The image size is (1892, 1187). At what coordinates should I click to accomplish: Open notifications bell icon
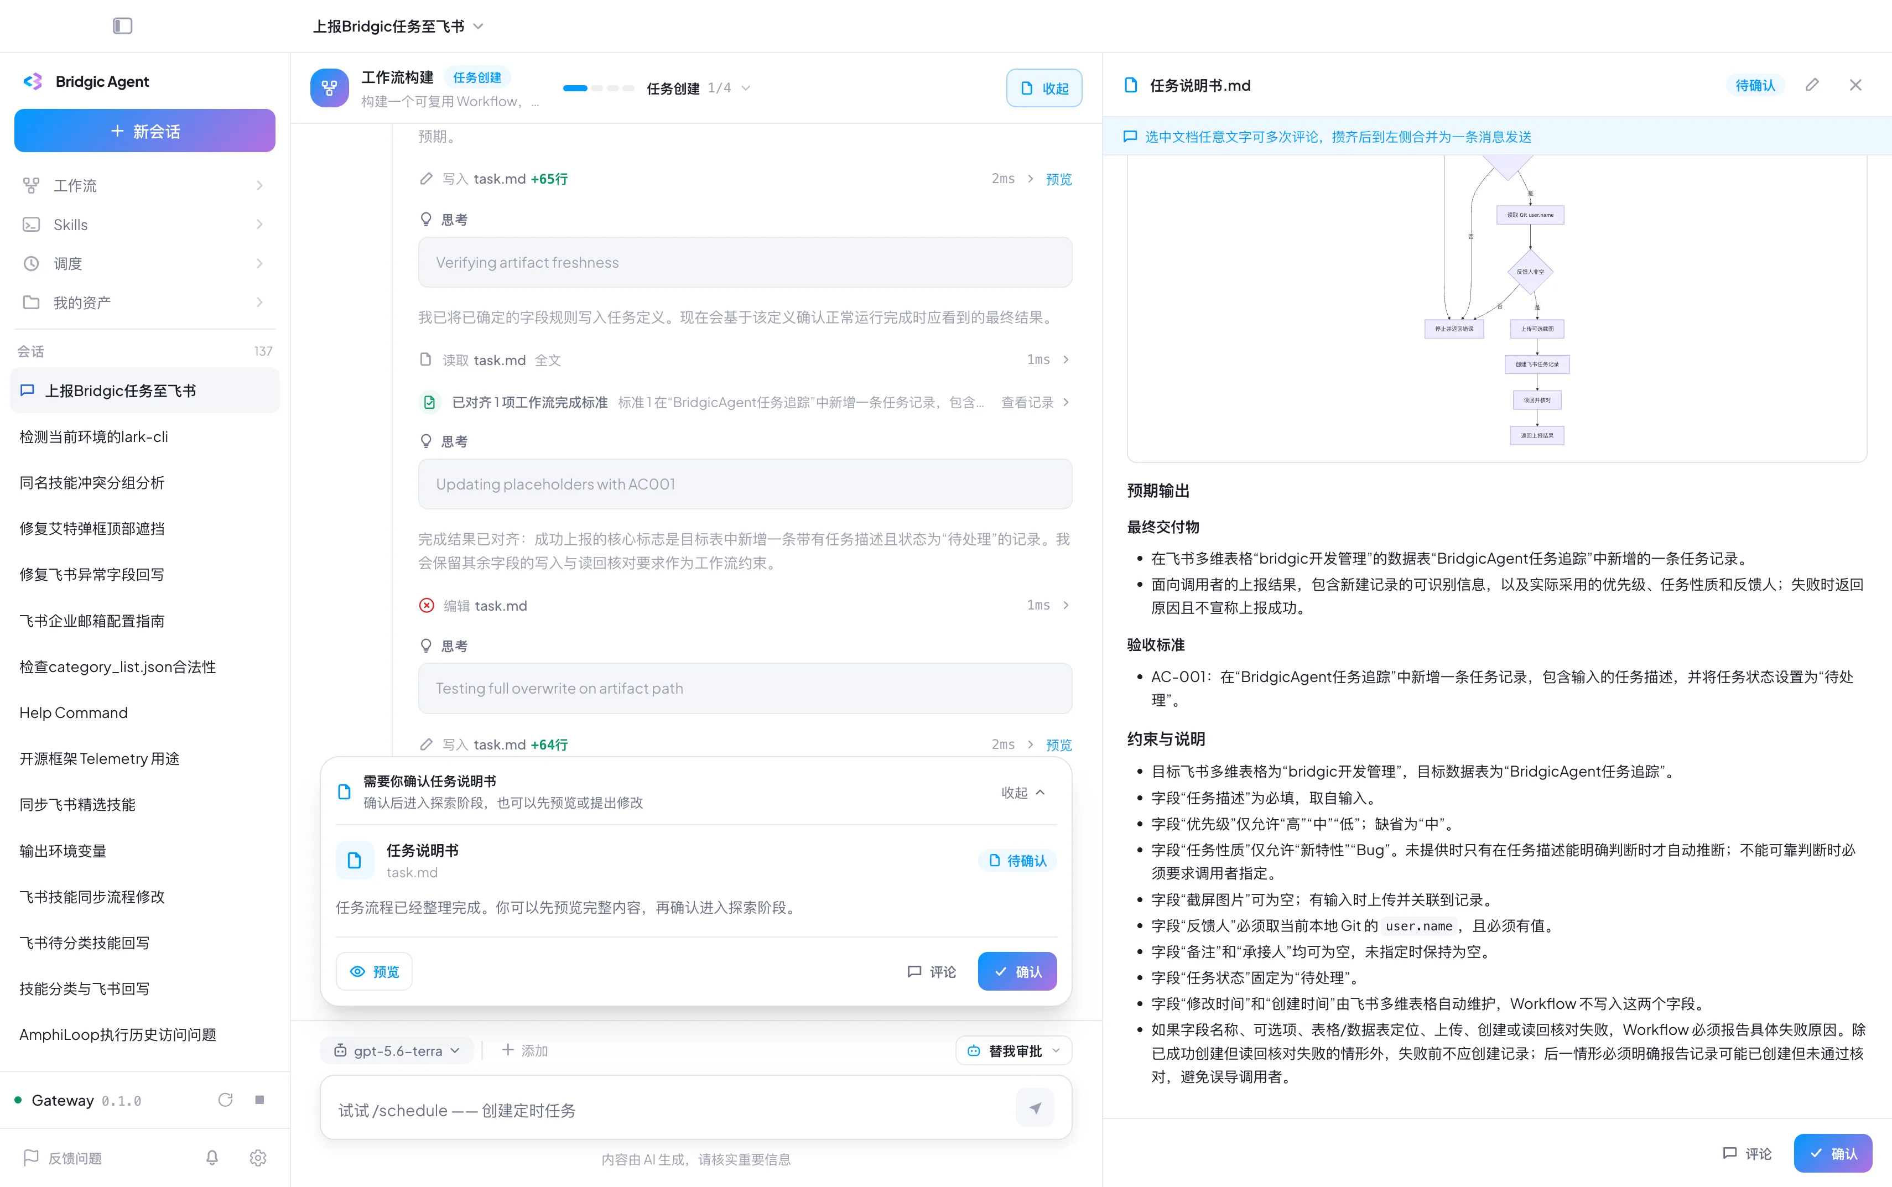click(x=212, y=1158)
